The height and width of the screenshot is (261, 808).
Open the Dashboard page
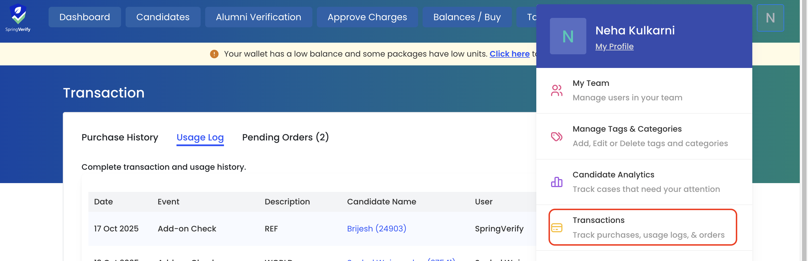[84, 17]
